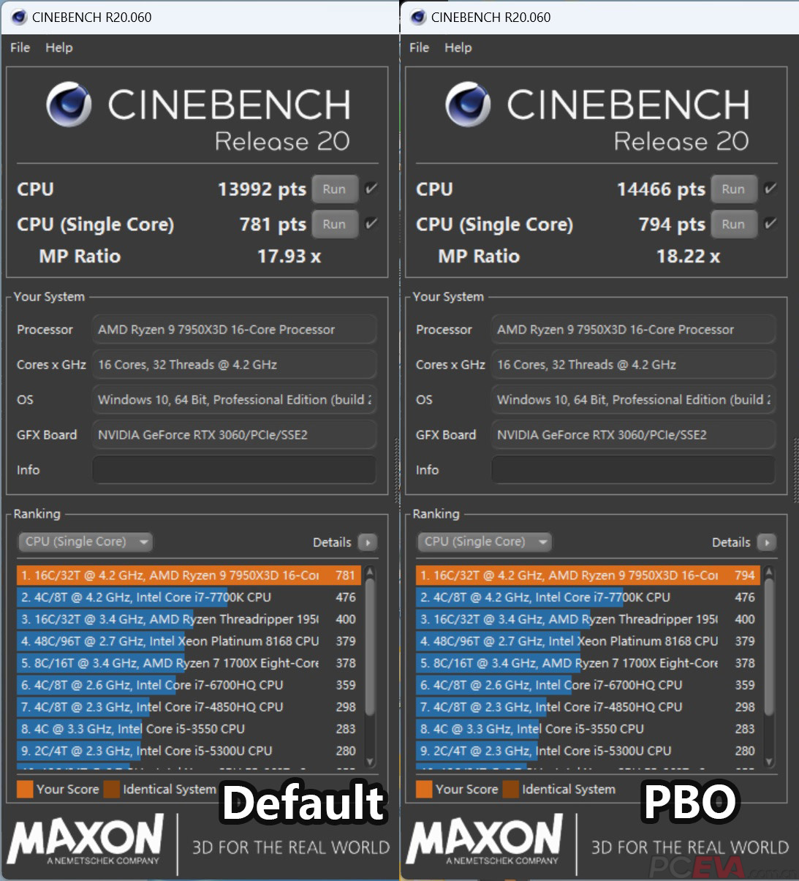Click Cinebench sphere logo in Default window banner
The width and height of the screenshot is (799, 881).
tap(69, 105)
